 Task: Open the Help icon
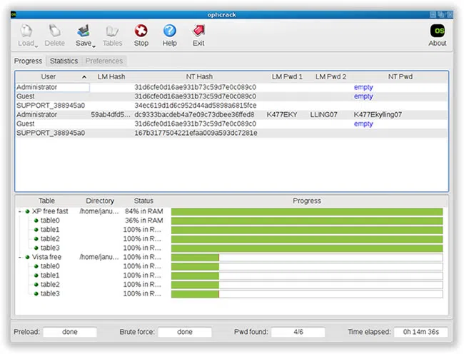(170, 31)
